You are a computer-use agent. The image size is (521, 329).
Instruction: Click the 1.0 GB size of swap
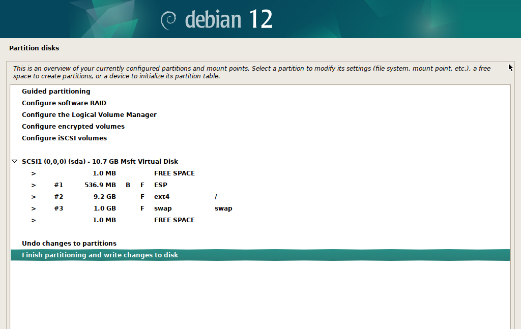pyautogui.click(x=105, y=208)
